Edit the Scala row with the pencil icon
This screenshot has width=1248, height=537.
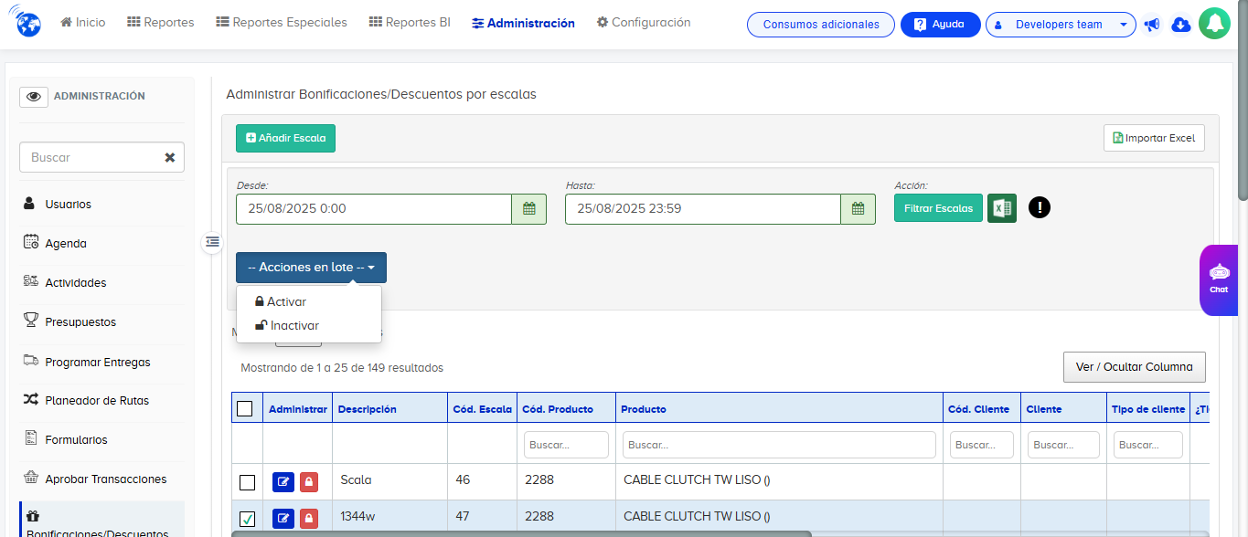coord(283,482)
